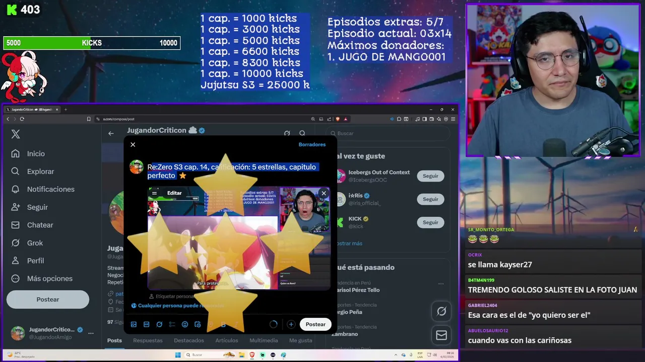Open the Inicio home page
The image size is (645, 362).
(x=28, y=154)
